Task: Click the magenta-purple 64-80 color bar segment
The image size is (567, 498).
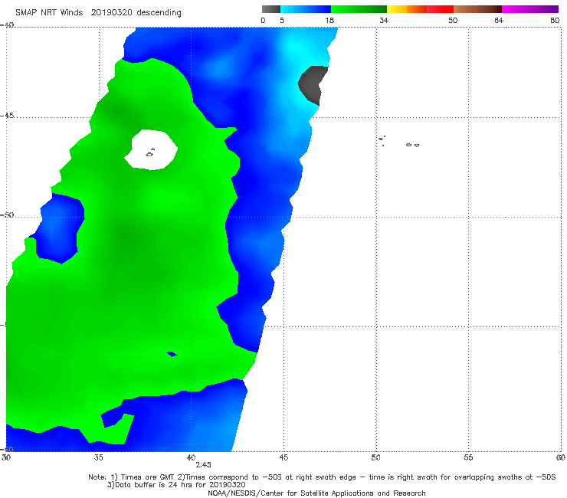Action: pyautogui.click(x=530, y=9)
